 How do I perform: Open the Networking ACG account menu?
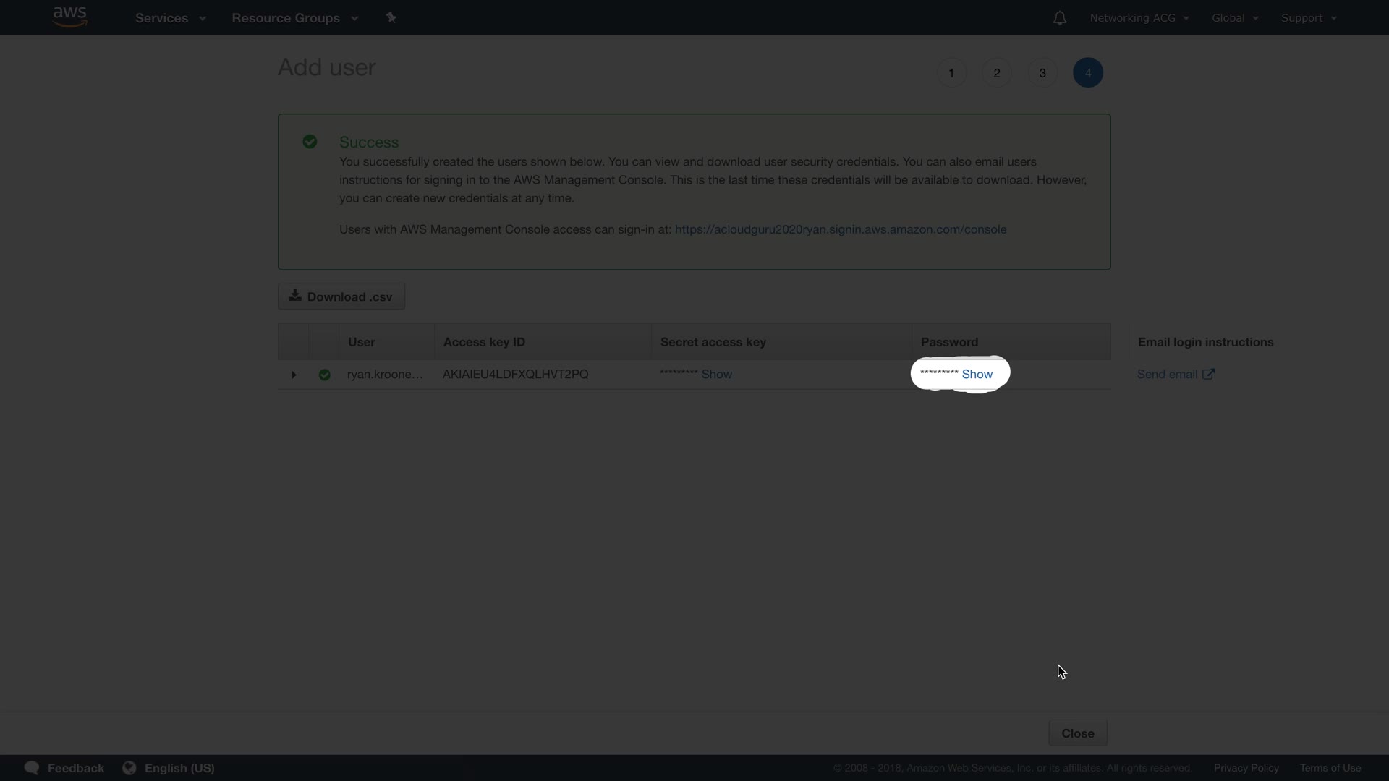coord(1139,18)
